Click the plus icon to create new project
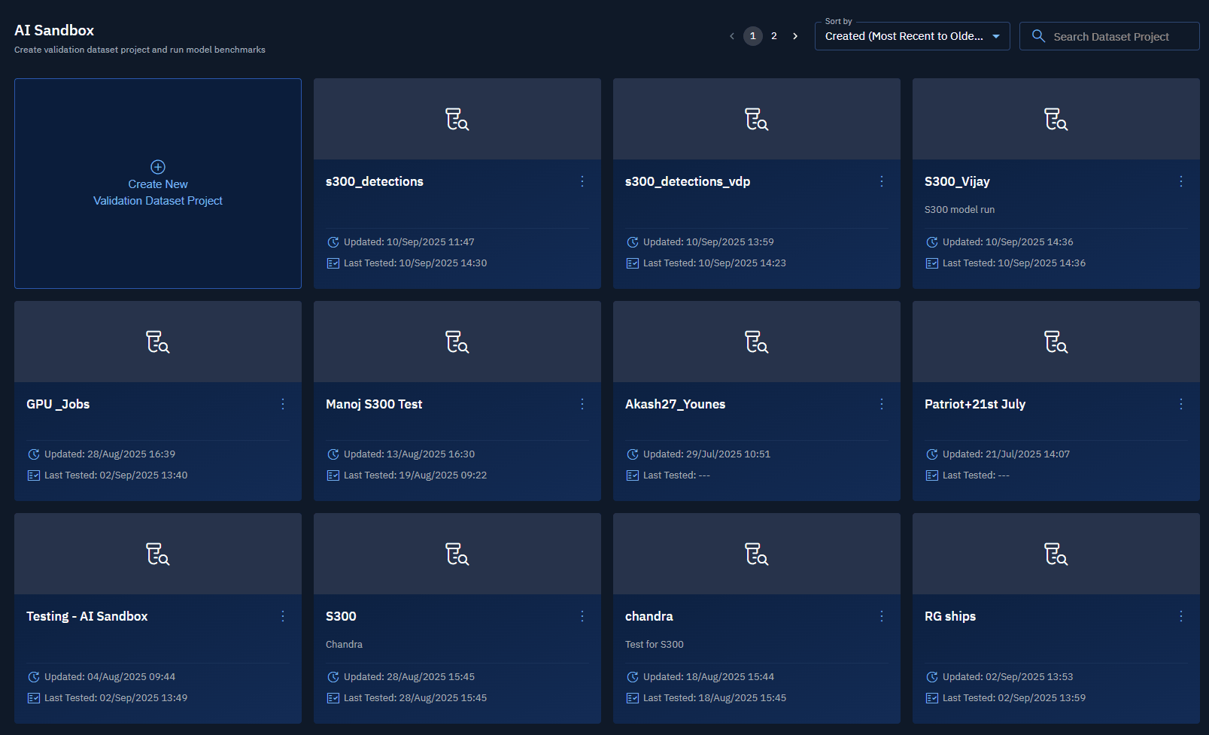Screen dimensions: 1209x735 (158, 167)
